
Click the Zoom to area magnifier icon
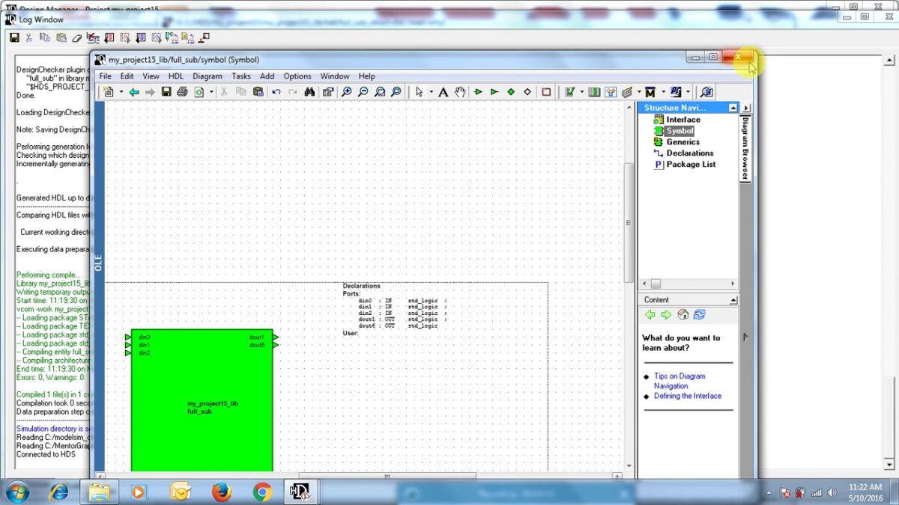click(x=380, y=92)
